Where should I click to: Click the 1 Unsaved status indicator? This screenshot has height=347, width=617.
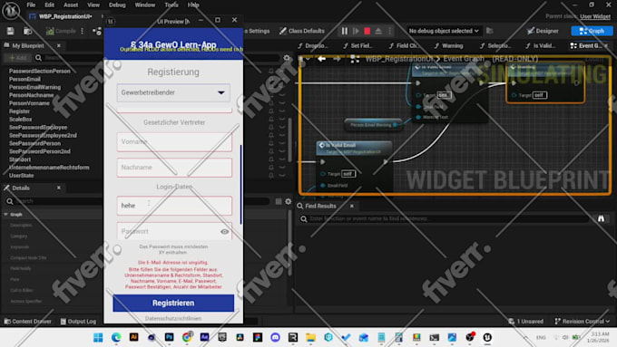pyautogui.click(x=525, y=322)
